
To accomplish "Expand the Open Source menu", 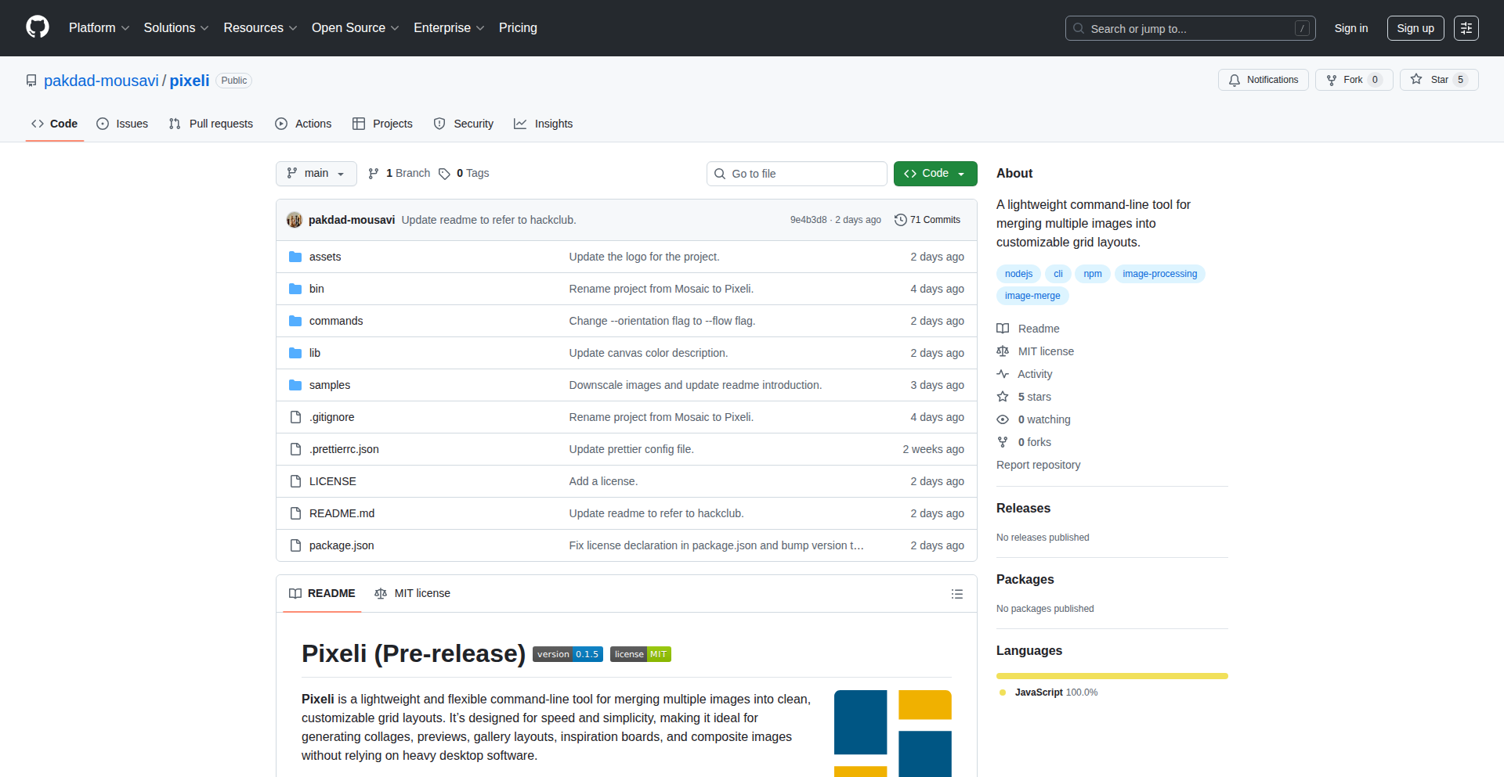I will point(354,27).
